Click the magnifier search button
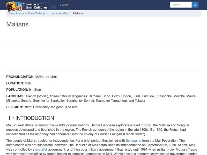The width and height of the screenshot is (207, 155). pyautogui.click(x=195, y=5)
